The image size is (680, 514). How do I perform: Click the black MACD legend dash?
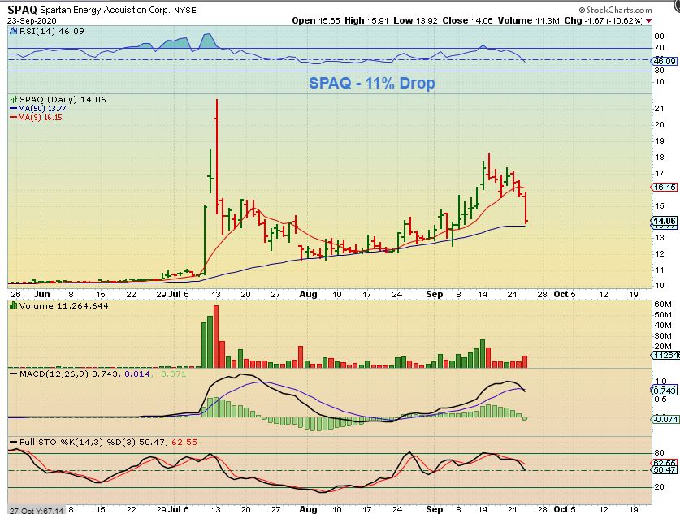14,374
